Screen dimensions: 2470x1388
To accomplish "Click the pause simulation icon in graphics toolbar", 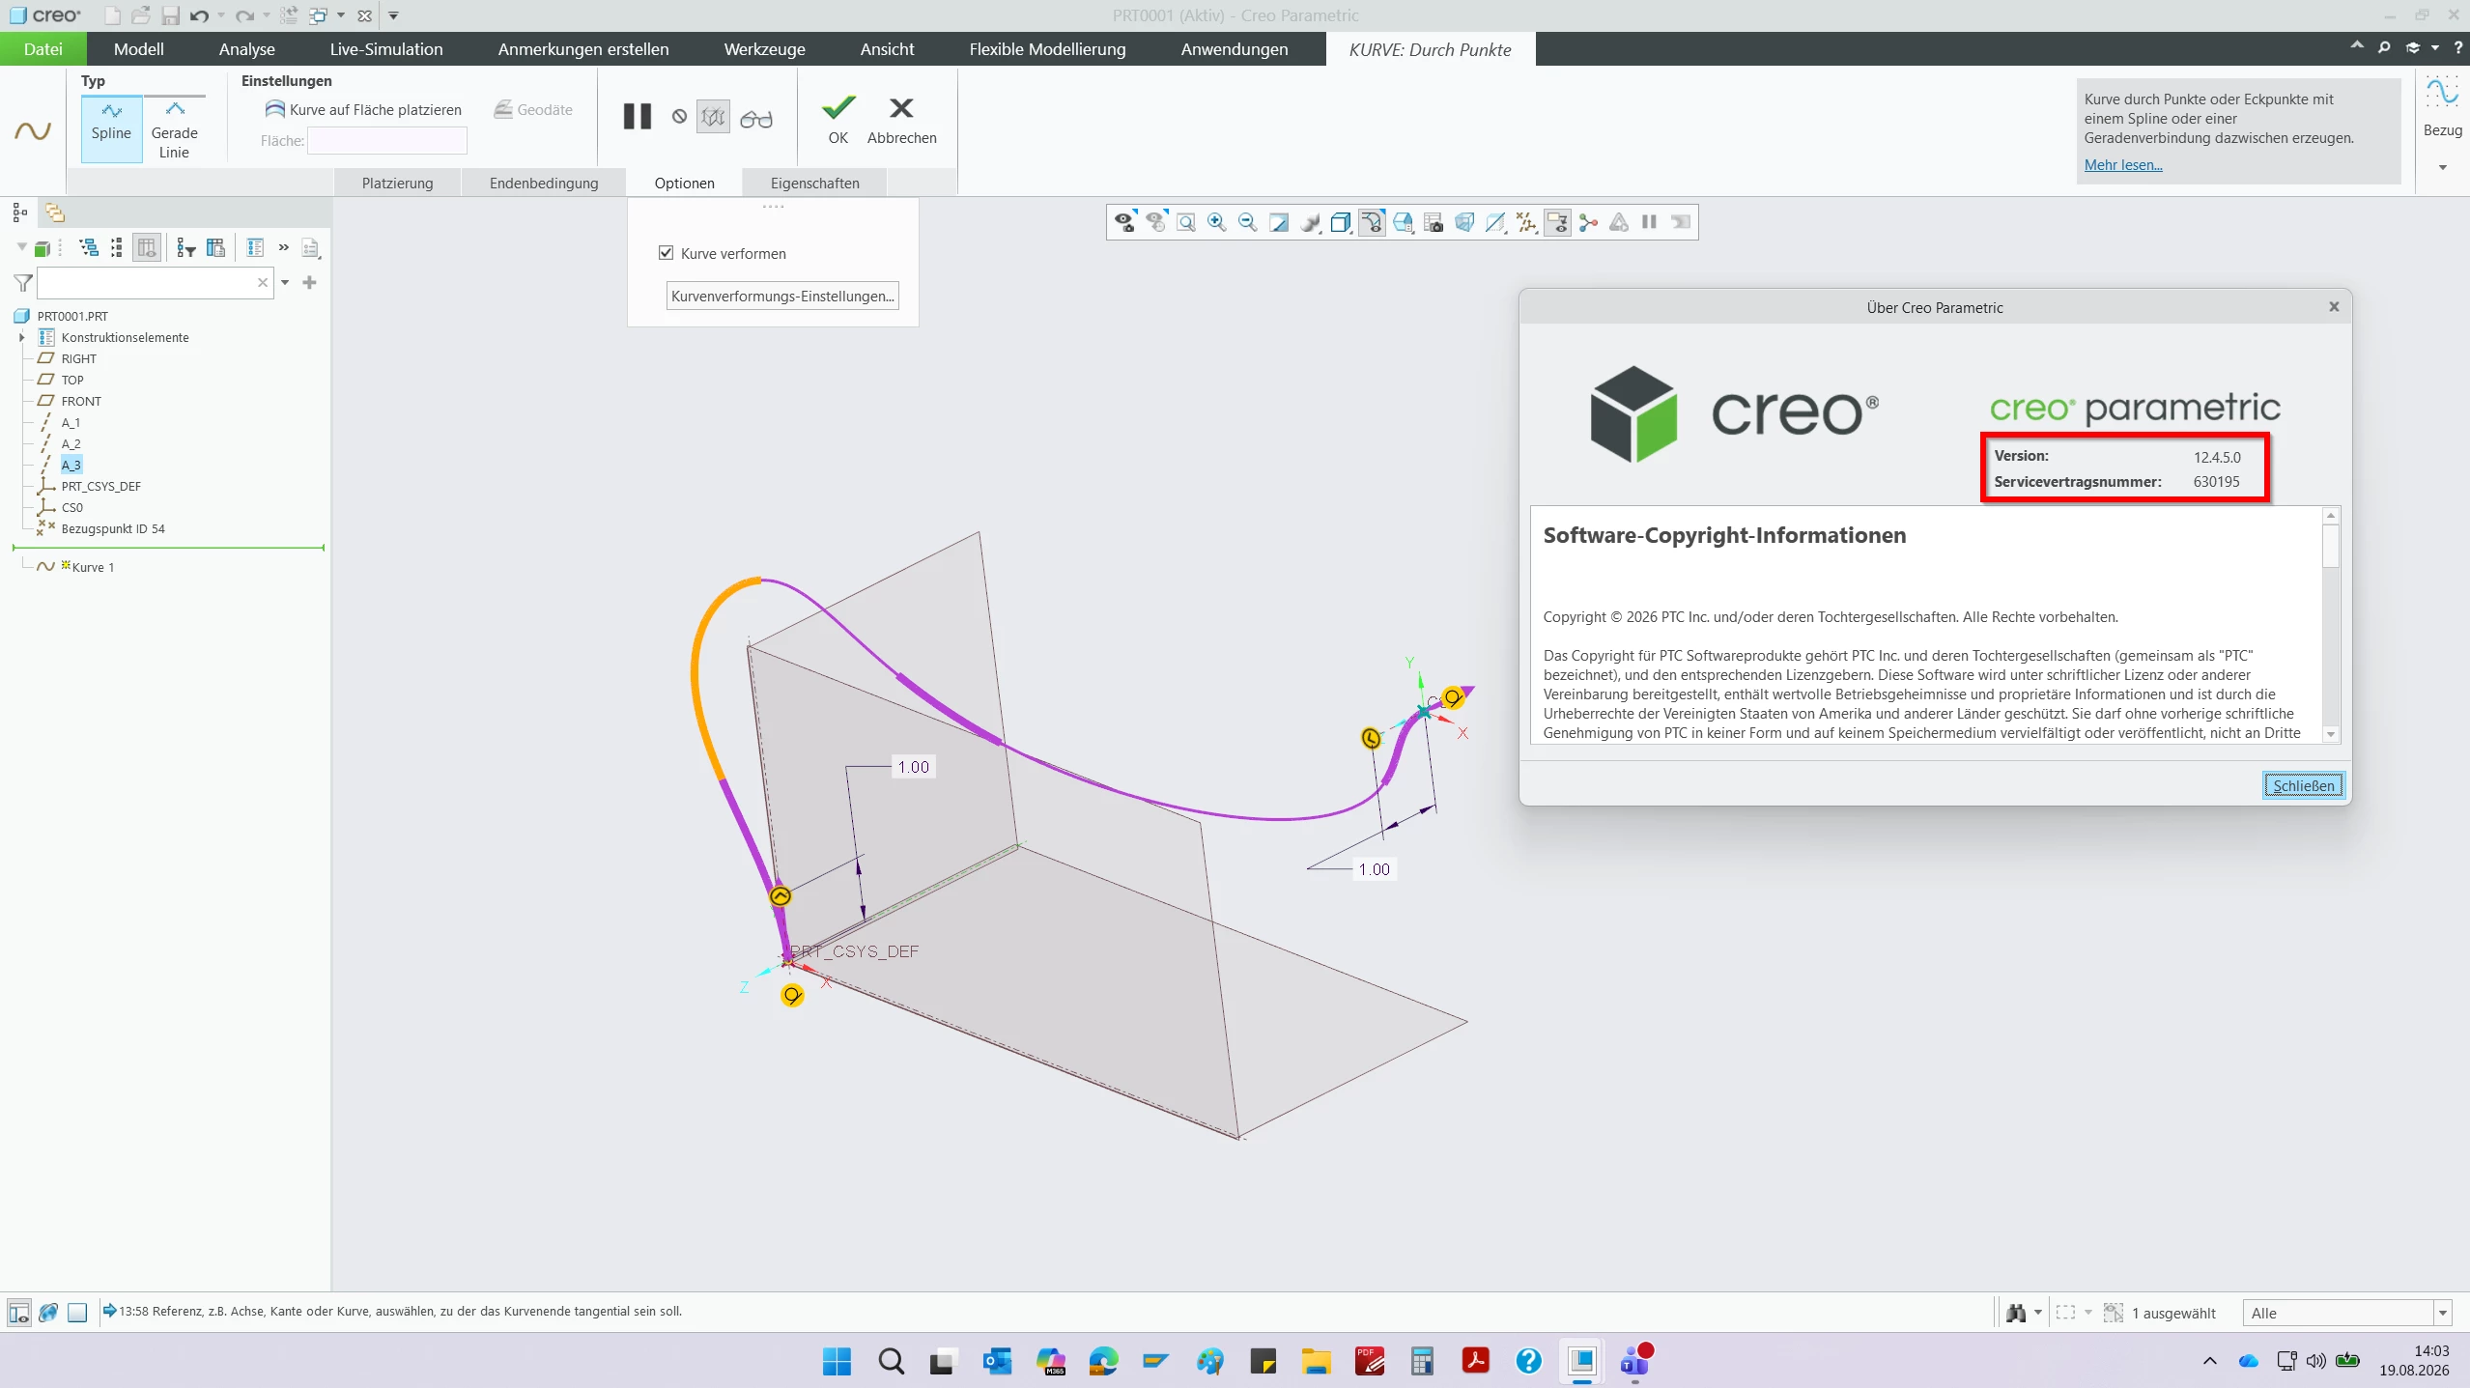I will (1650, 223).
